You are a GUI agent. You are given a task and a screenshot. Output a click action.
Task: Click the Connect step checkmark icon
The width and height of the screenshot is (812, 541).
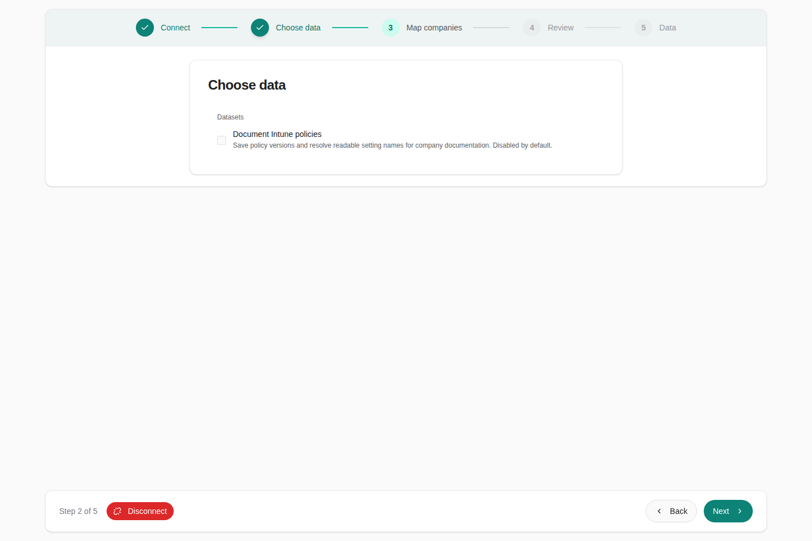coord(145,28)
